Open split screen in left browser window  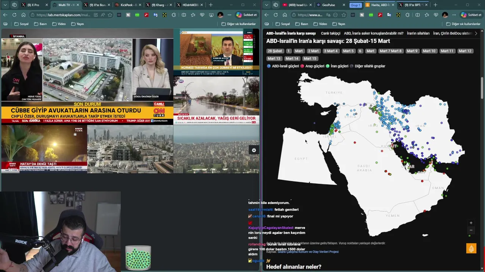click(x=184, y=15)
